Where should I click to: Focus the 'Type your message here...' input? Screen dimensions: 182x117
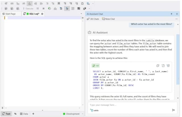pos(132,105)
